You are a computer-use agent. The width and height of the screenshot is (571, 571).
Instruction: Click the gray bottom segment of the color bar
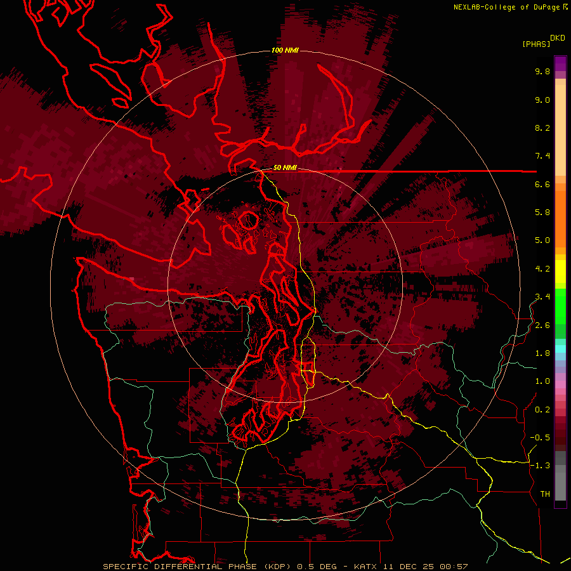[560, 484]
